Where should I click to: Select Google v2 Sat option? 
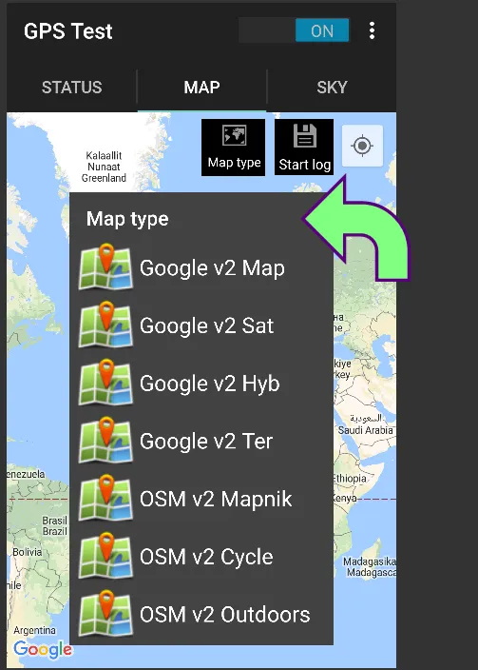(x=201, y=325)
